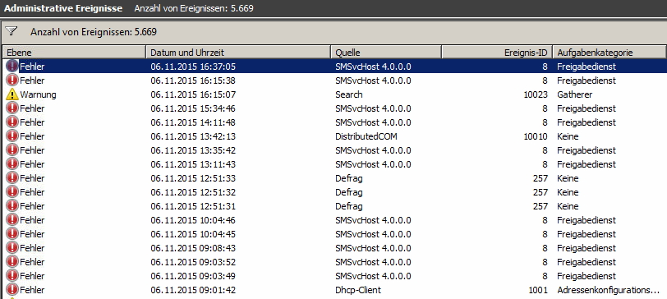The width and height of the screenshot is (667, 299).
Task: Select timestamp 06.11.2015 13:42:13
Action: 193,136
